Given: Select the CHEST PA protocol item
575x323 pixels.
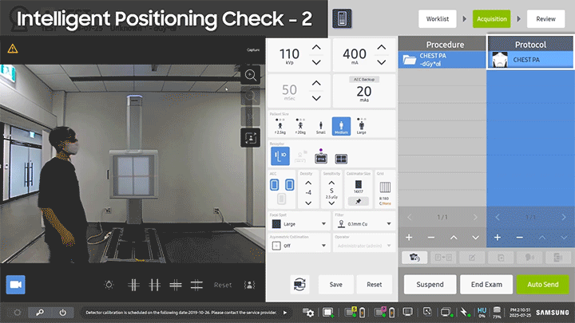Looking at the screenshot, I should coord(530,59).
